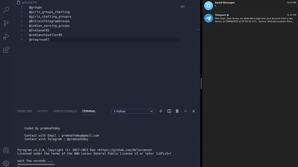Click terminal text 'Coded by premnathdey'
298x167 pixels.
point(42,128)
